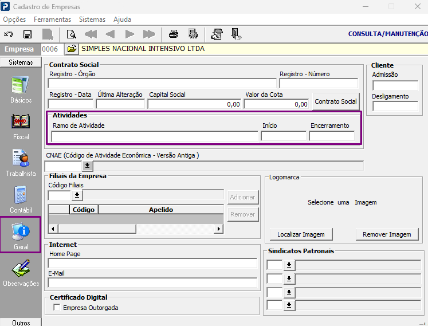This screenshot has width=428, height=326.
Task: Click the Ramo de Atividade field
Action: (155, 136)
